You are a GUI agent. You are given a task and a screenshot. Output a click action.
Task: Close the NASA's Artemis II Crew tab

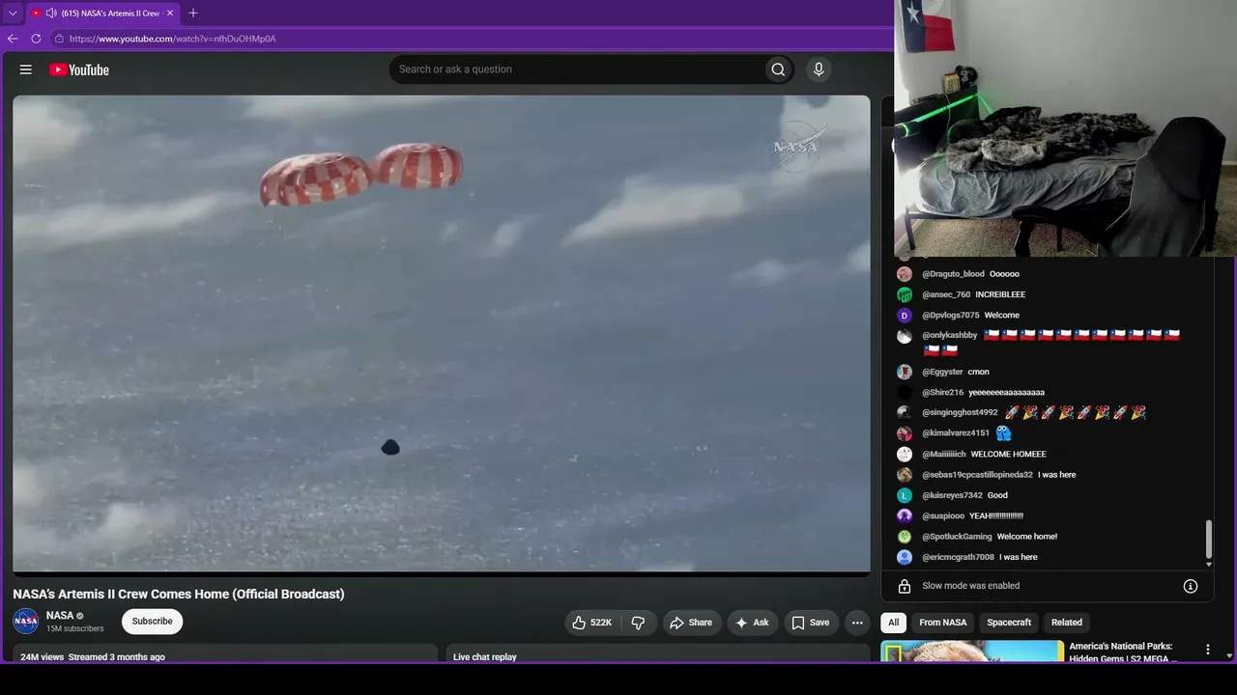[170, 14]
